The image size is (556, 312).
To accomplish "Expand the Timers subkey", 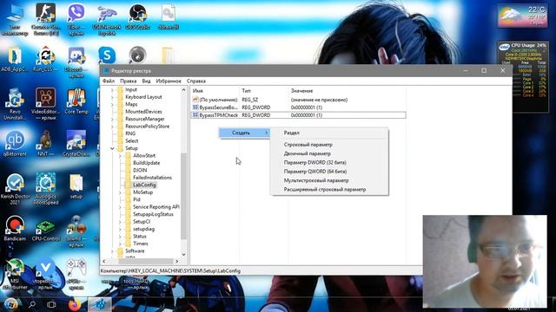I will point(120,244).
